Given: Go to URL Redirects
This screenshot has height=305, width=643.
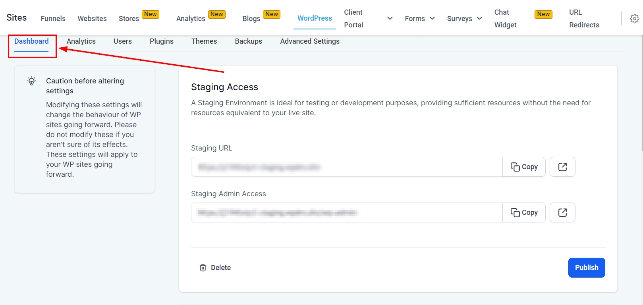Looking at the screenshot, I should coord(584,19).
